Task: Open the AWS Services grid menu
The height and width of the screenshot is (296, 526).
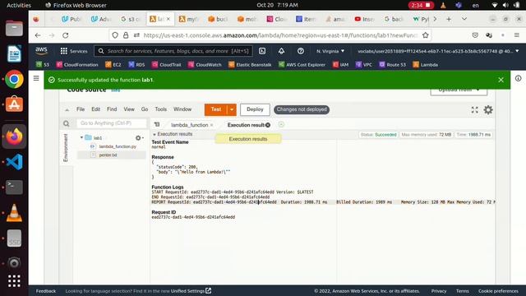Action: [x=73, y=51]
